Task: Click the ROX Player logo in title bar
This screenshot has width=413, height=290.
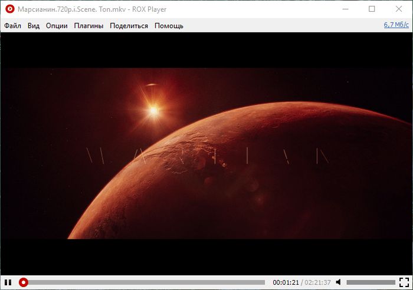Action: (x=9, y=9)
